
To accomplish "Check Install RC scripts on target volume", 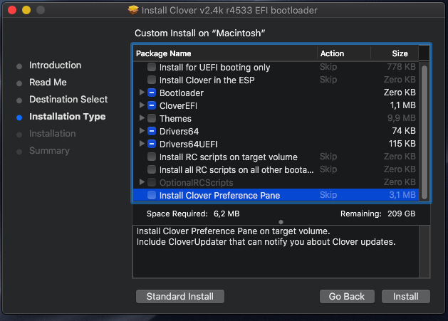I will pos(152,157).
